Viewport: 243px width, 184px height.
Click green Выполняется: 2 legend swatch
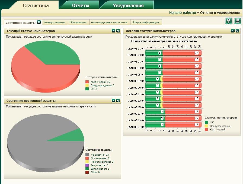tap(87, 169)
